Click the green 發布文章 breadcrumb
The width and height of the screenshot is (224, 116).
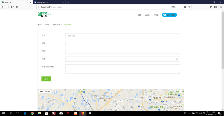(x=68, y=25)
